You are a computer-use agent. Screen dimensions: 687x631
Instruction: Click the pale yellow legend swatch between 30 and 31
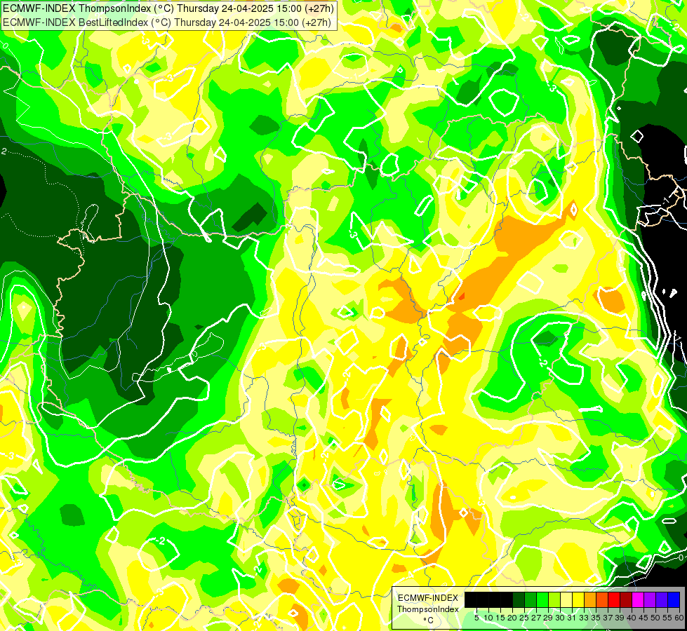(x=566, y=600)
